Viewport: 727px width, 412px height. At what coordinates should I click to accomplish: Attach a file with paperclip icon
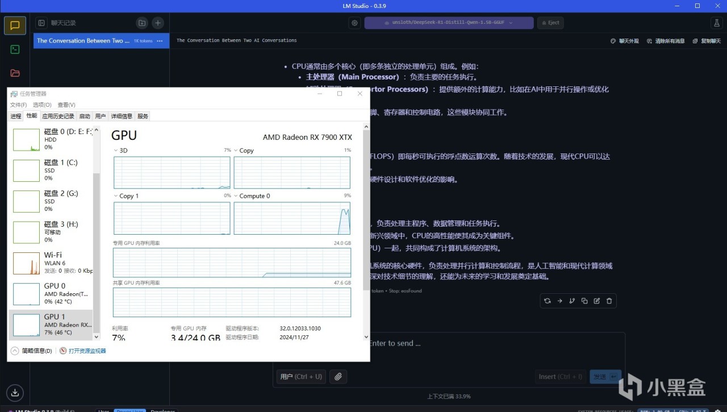coord(338,376)
